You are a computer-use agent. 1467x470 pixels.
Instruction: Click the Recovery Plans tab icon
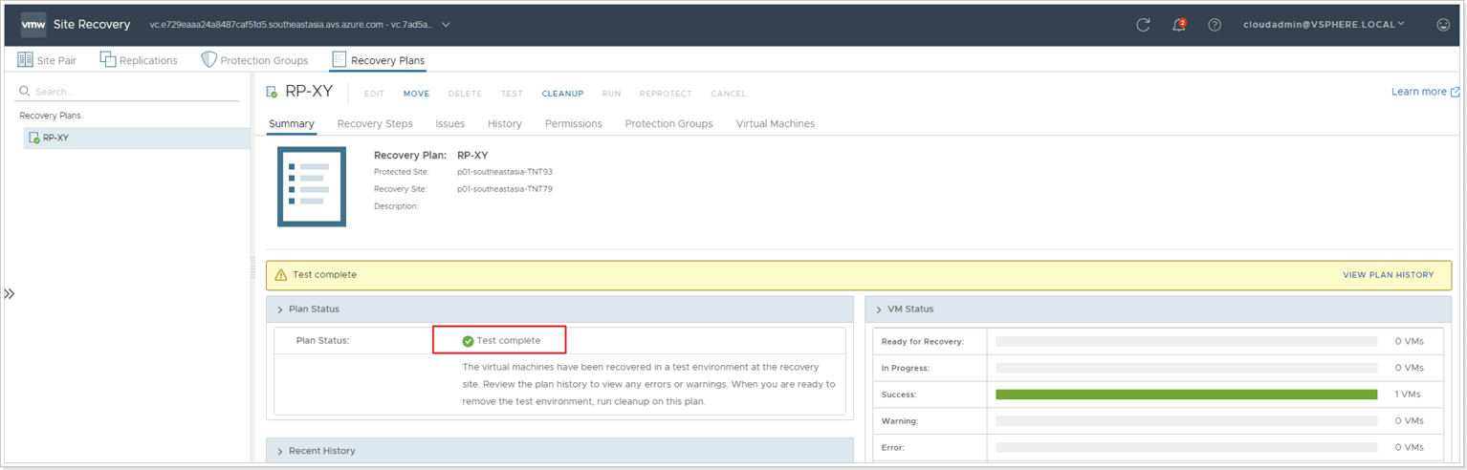[339, 60]
